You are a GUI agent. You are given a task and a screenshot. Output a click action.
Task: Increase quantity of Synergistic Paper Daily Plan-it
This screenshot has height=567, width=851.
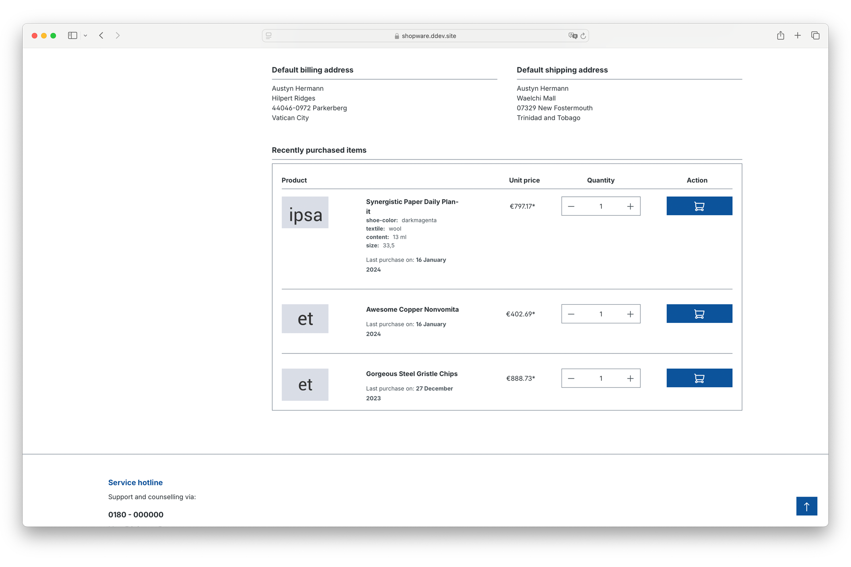coord(630,206)
